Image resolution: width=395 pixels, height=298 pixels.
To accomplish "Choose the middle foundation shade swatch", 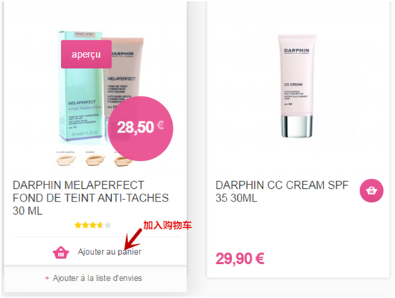I will (95, 160).
